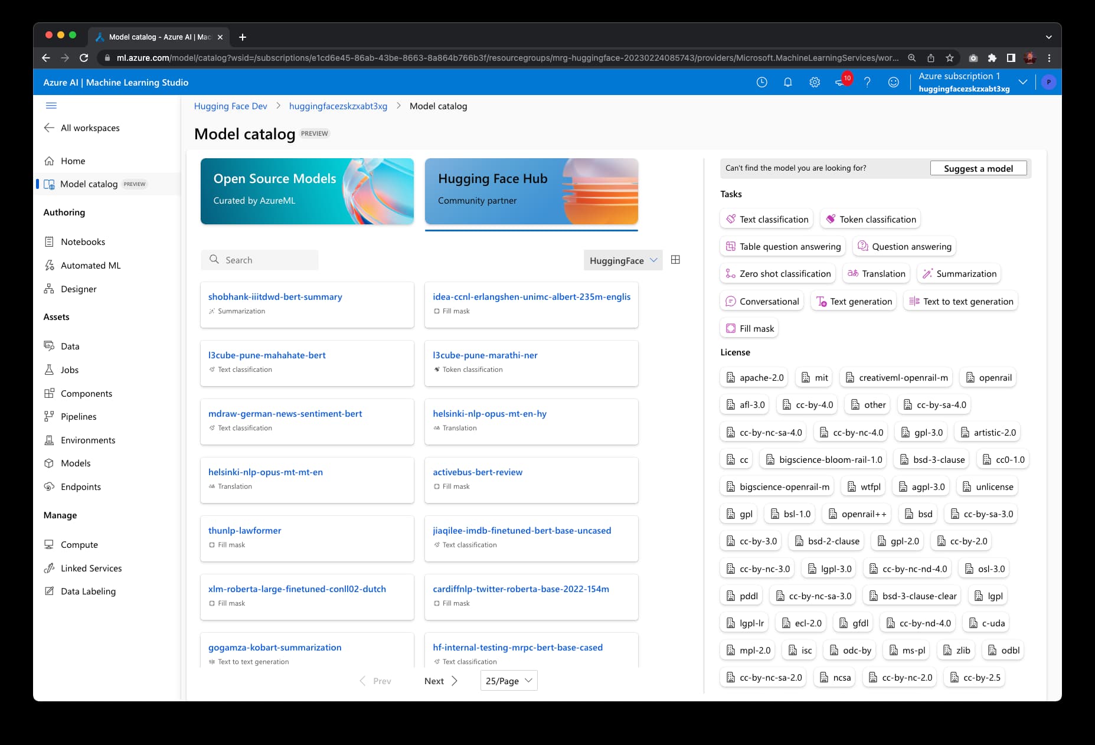This screenshot has width=1095, height=745.
Task: Open Home in the sidebar
Action: coord(73,161)
